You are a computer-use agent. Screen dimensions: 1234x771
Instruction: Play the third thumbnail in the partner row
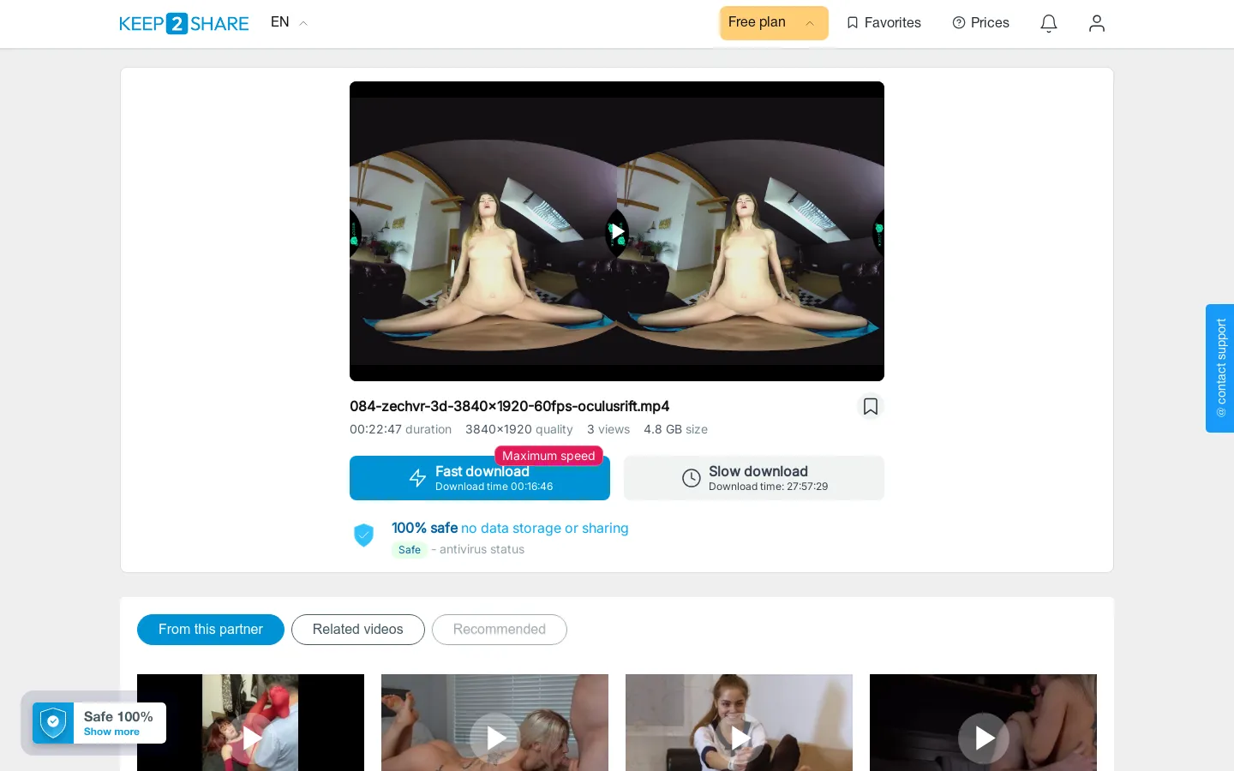pyautogui.click(x=740, y=738)
